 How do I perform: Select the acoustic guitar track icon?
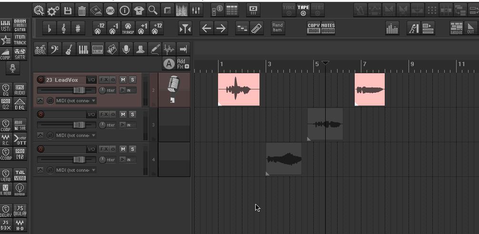pos(69,49)
